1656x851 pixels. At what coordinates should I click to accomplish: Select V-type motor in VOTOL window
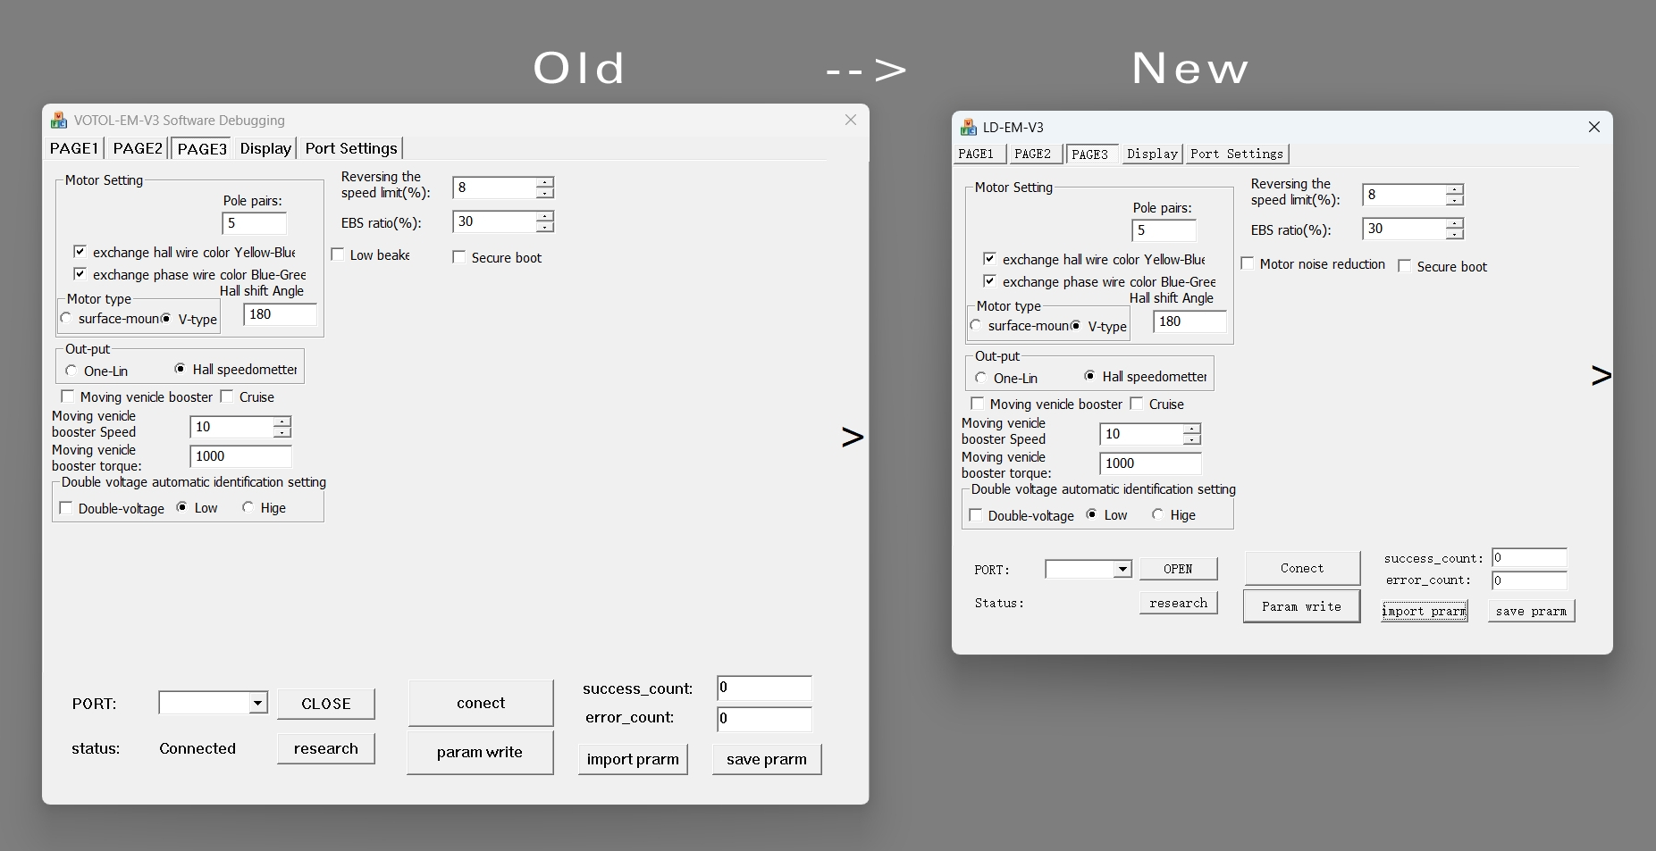tap(166, 319)
